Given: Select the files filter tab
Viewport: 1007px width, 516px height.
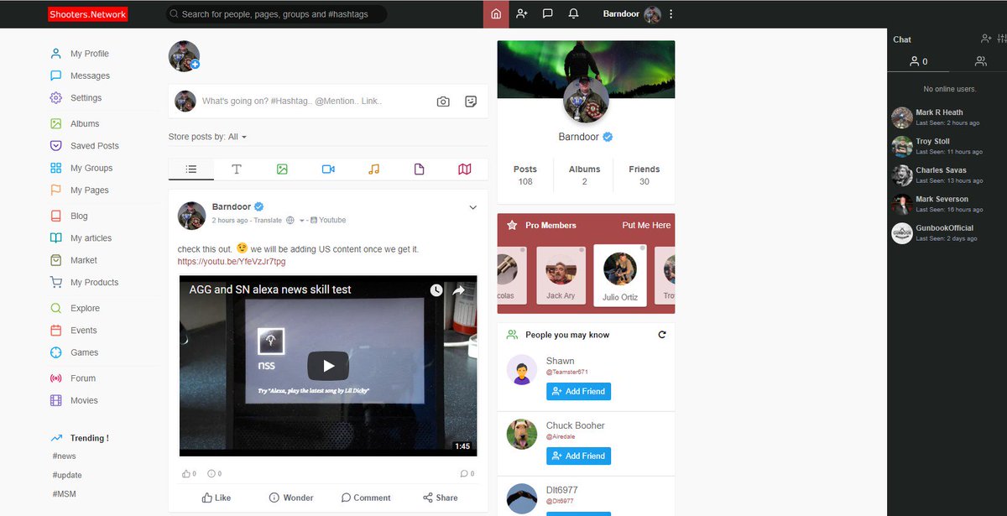Looking at the screenshot, I should coord(419,169).
